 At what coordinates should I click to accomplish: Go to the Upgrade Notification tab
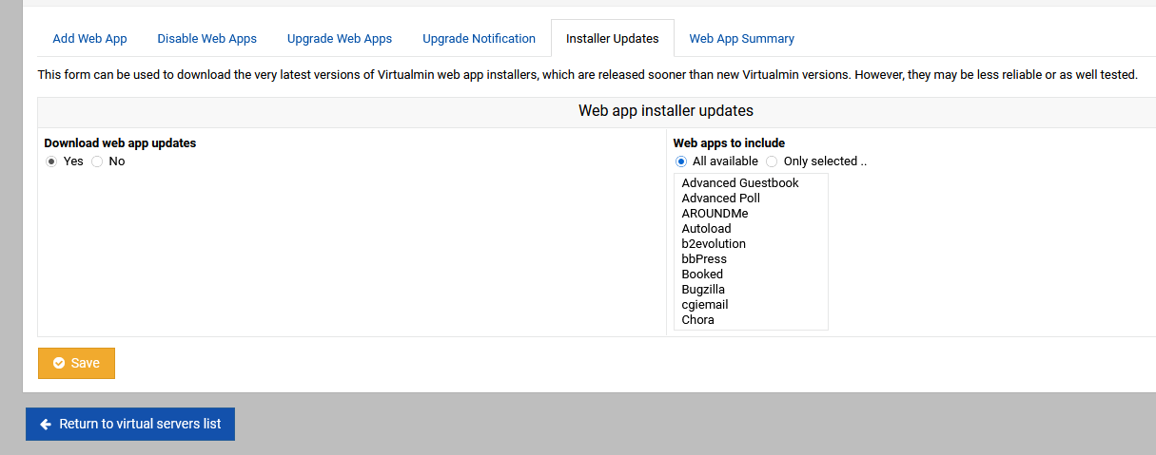(479, 39)
